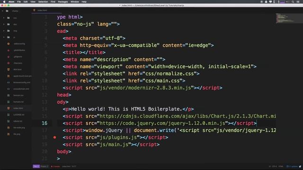Expand the doc folder arrow

pyautogui.click(x=4, y=24)
